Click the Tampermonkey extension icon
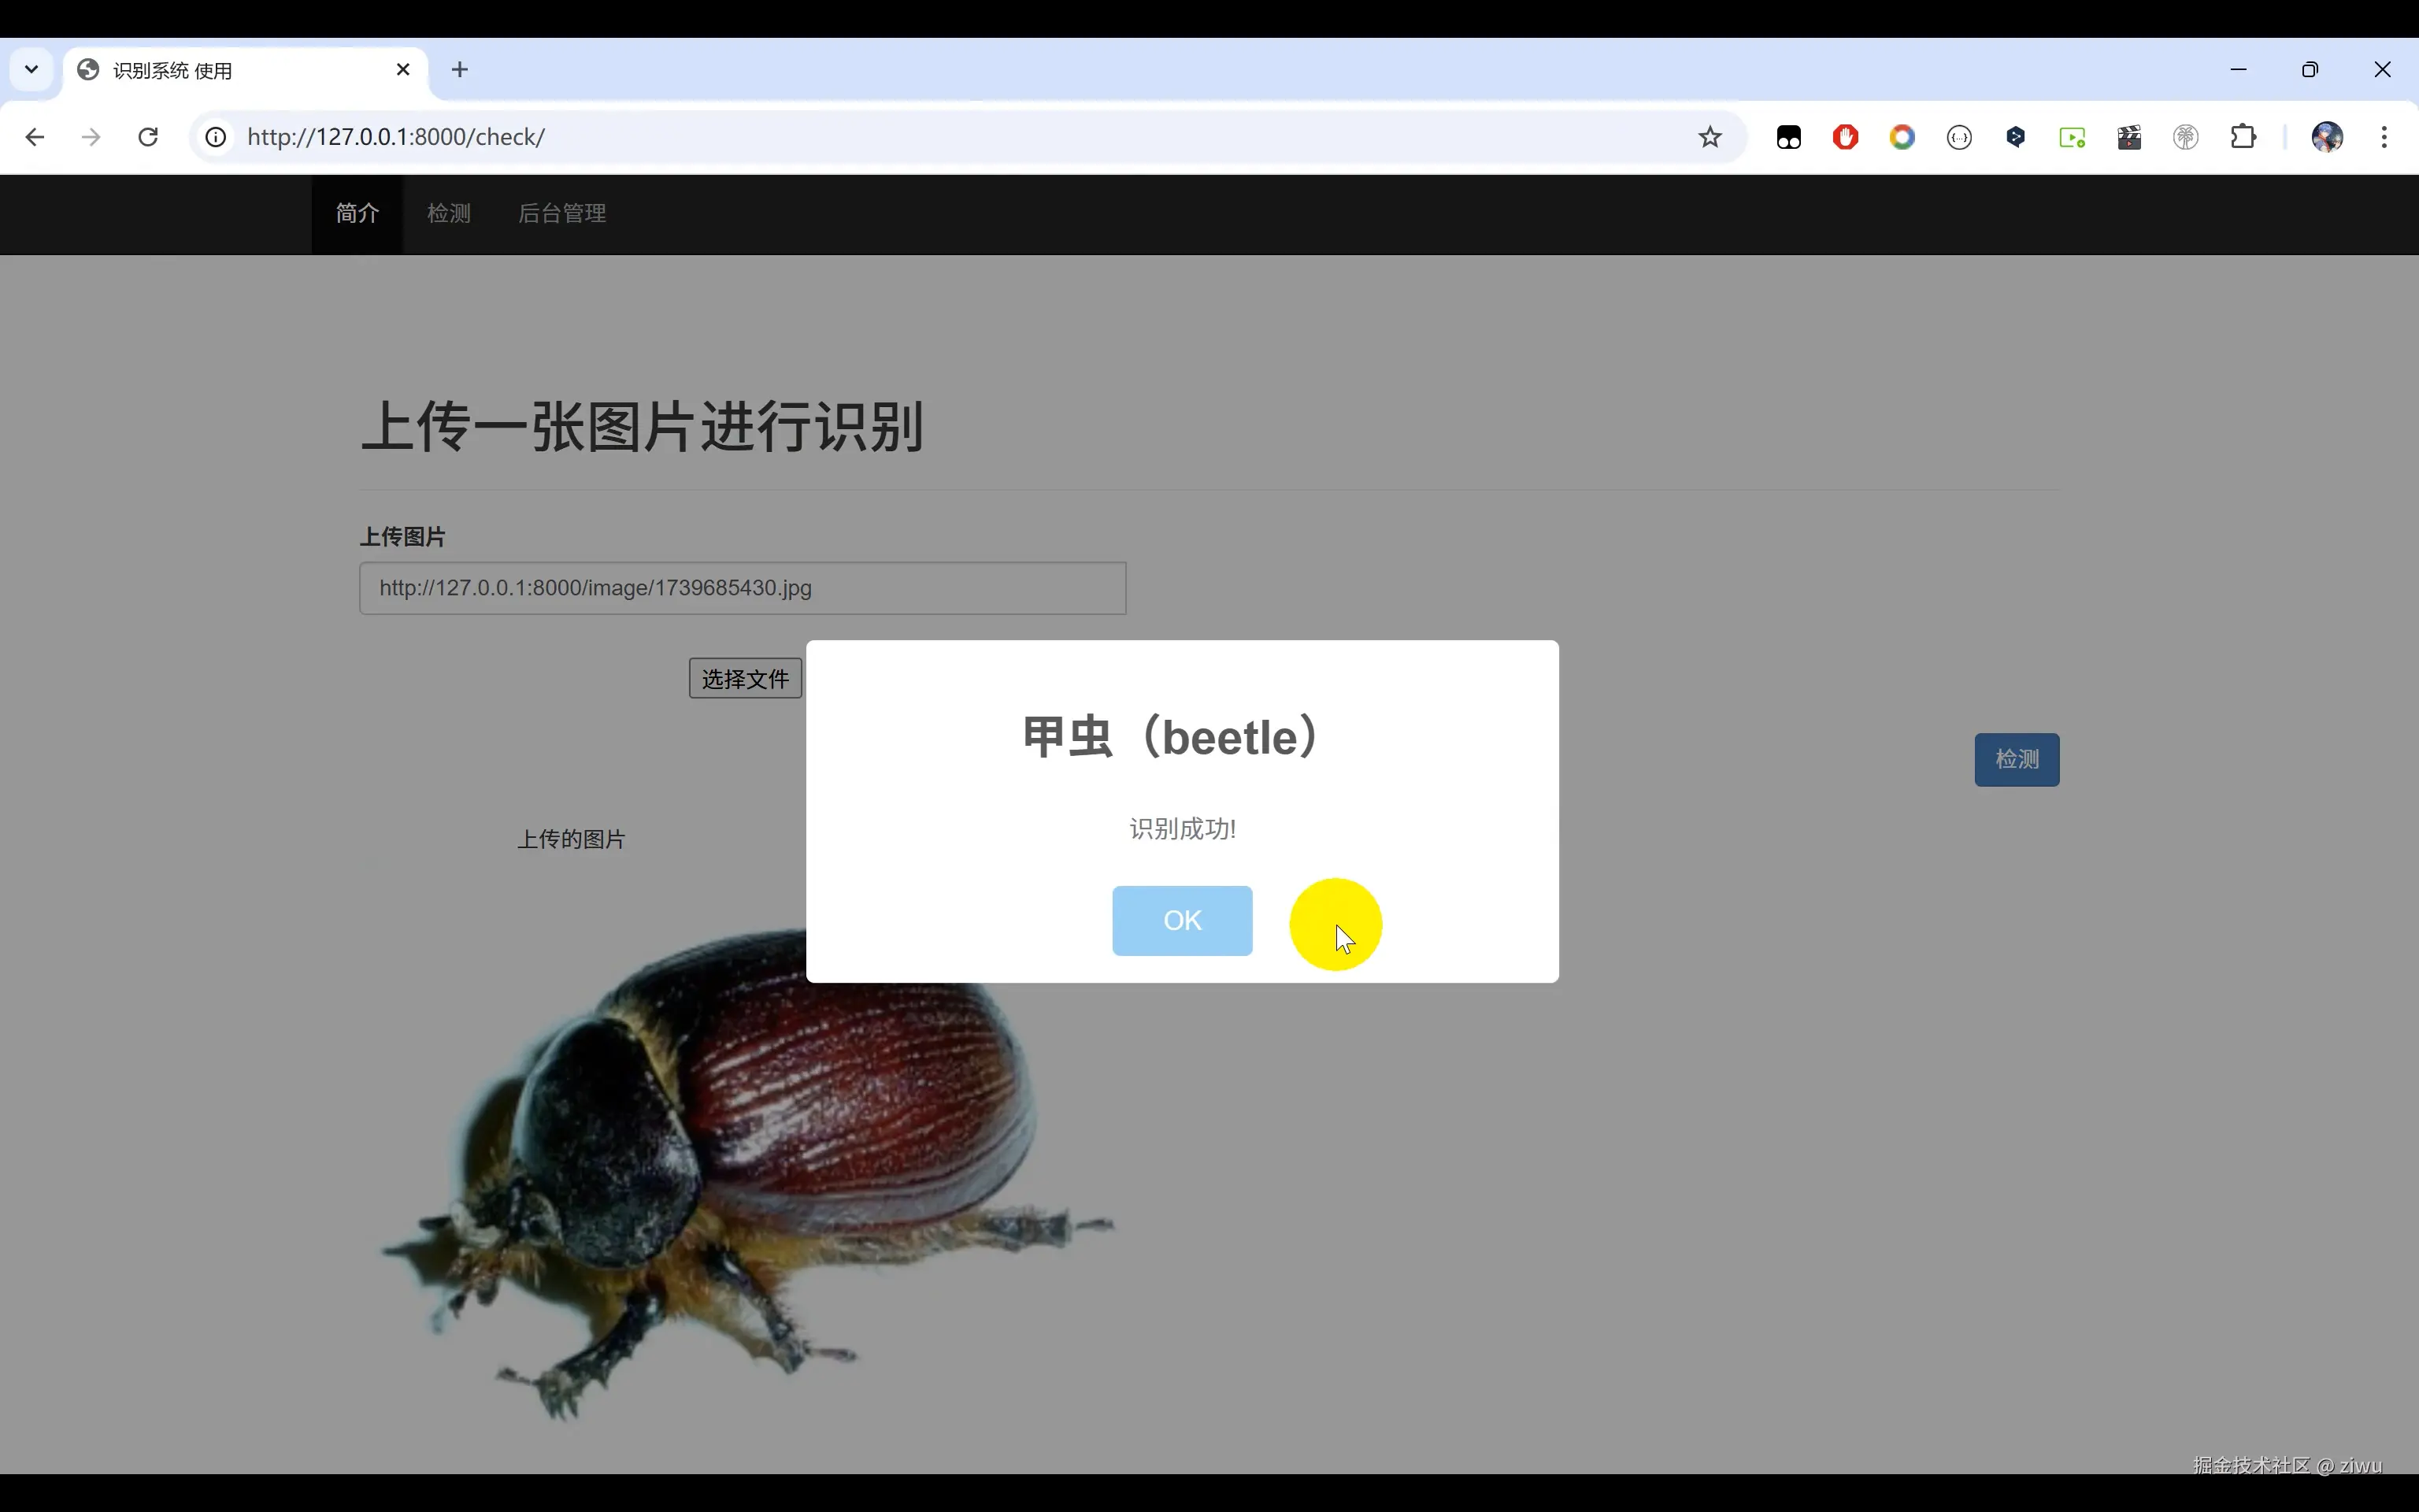 (x=1788, y=137)
